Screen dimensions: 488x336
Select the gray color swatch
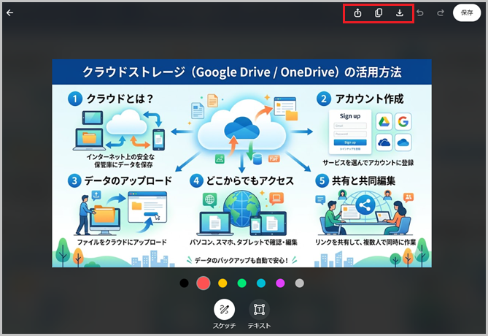(299, 283)
